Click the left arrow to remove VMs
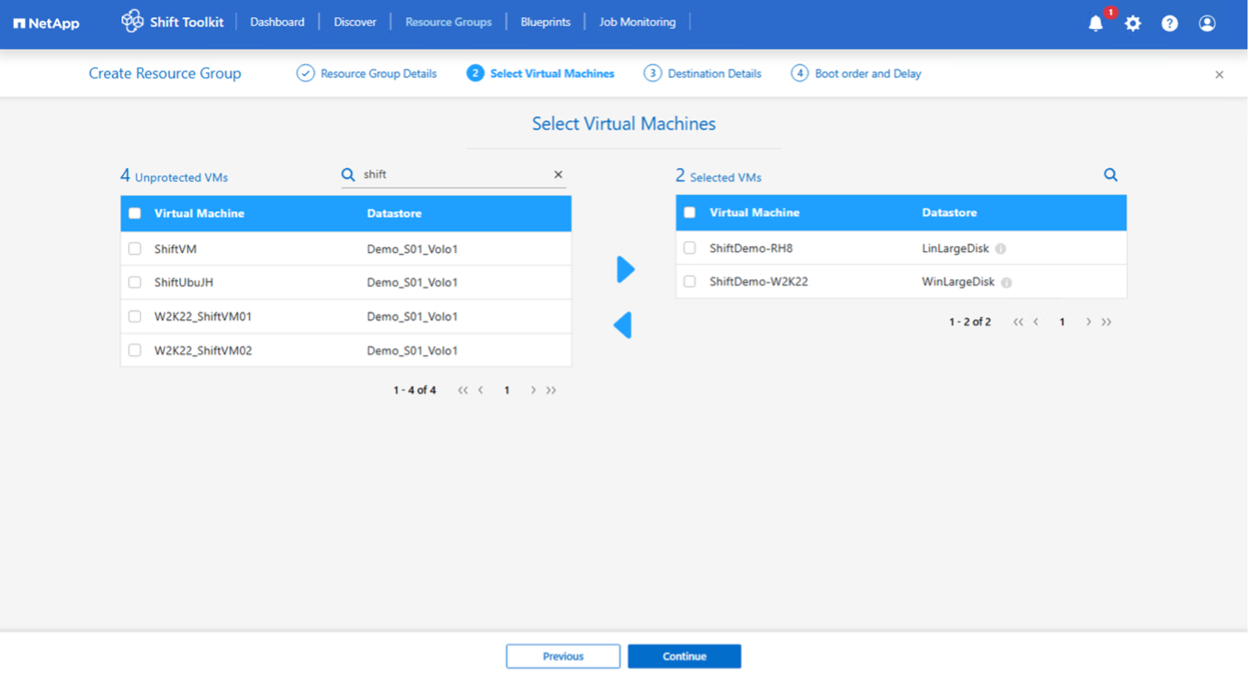The image size is (1252, 676). (x=622, y=325)
